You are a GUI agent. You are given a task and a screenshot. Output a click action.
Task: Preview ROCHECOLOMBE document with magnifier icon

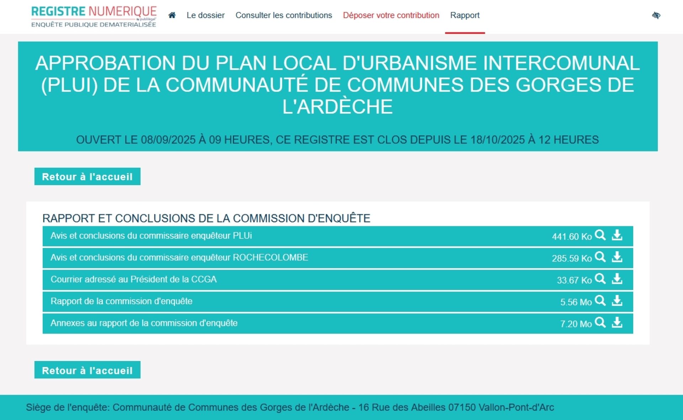click(x=600, y=257)
